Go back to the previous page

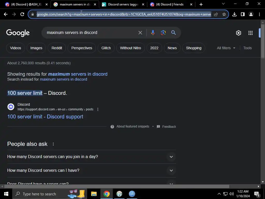pyautogui.click(x=6, y=15)
